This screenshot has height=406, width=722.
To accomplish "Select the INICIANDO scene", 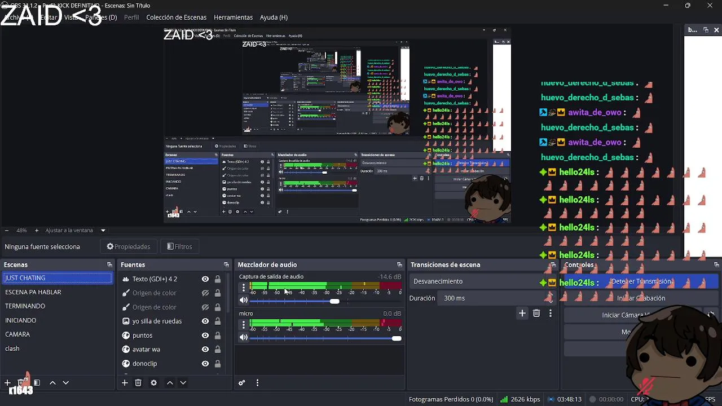I will click(x=58, y=320).
